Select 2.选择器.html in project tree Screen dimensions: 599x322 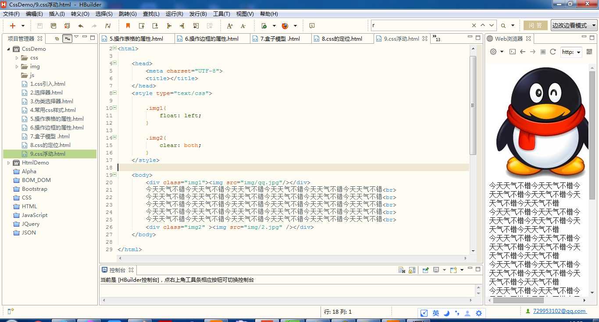coord(46,93)
